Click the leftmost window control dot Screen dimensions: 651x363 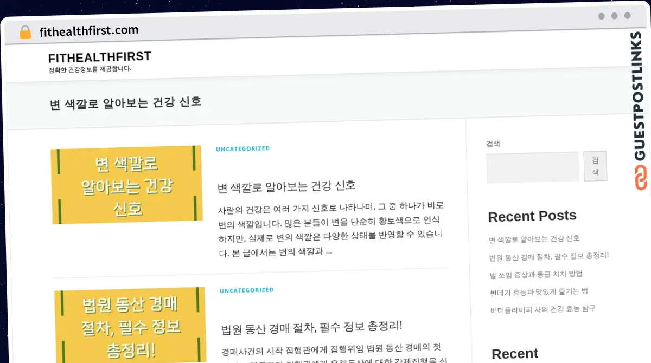(x=601, y=16)
